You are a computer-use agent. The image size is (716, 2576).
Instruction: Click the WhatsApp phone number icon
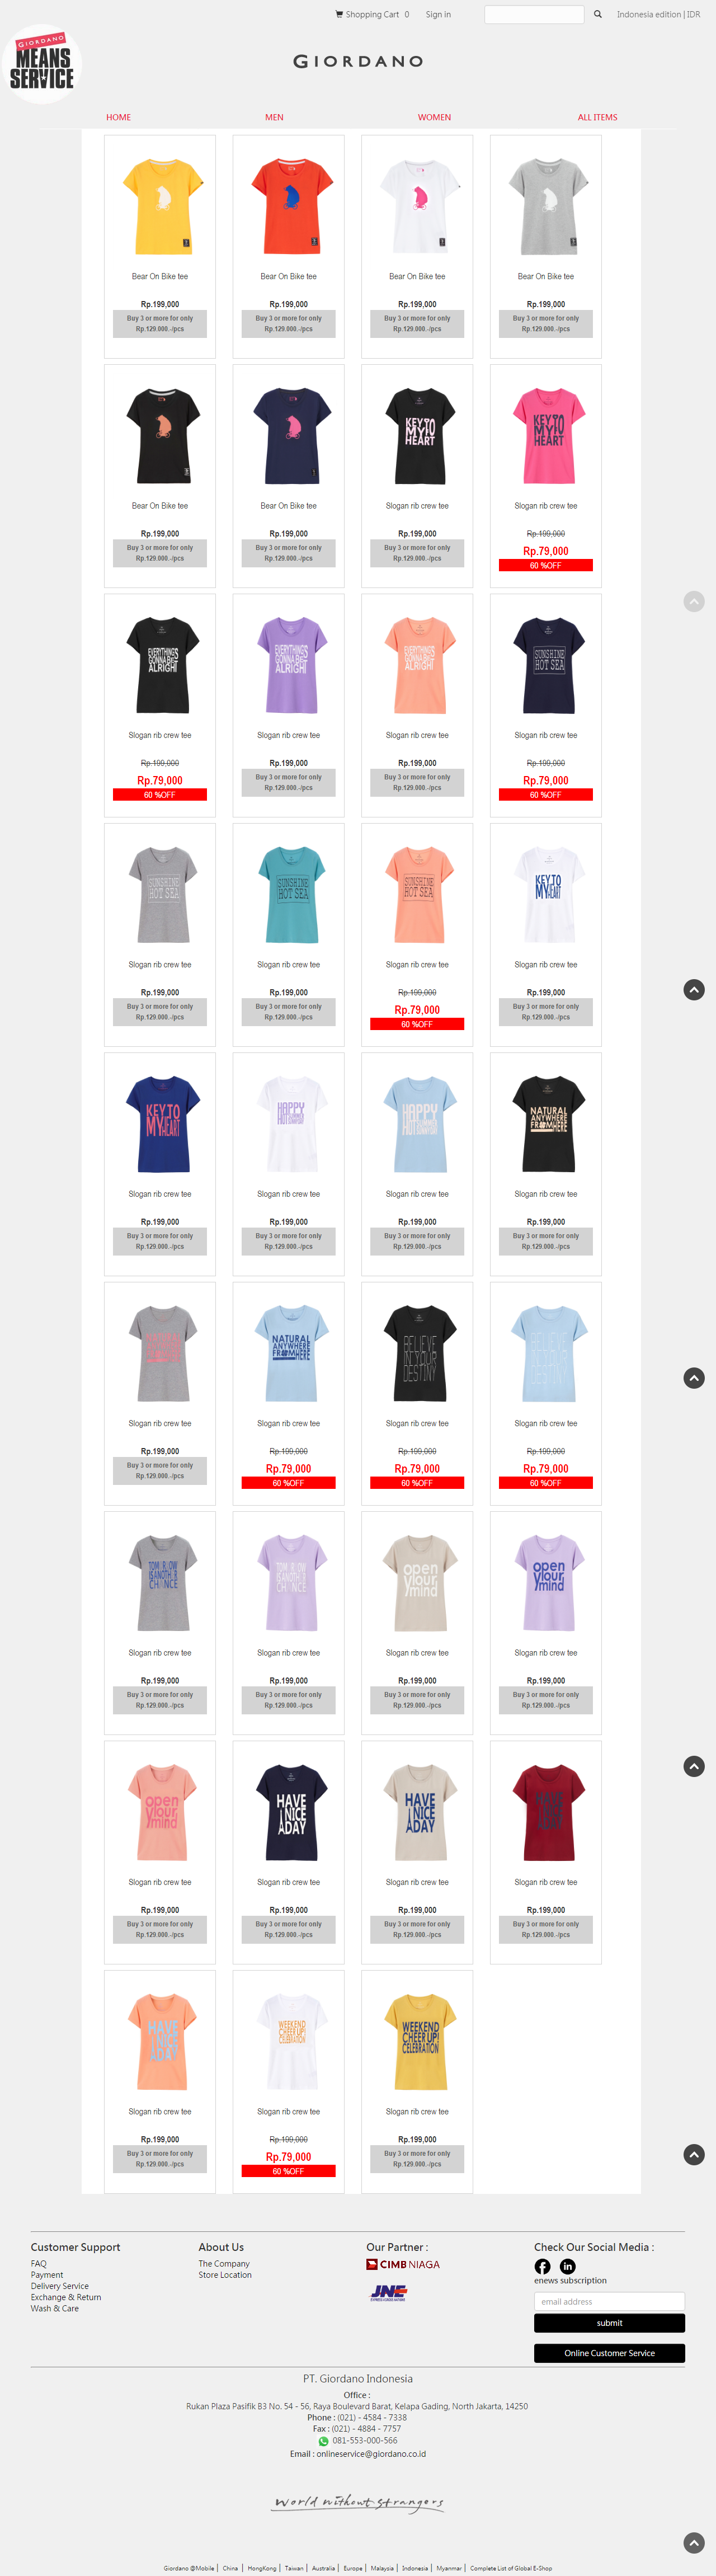click(323, 2441)
